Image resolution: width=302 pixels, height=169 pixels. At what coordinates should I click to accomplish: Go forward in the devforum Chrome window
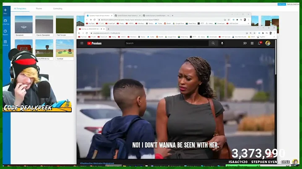pos(91,20)
